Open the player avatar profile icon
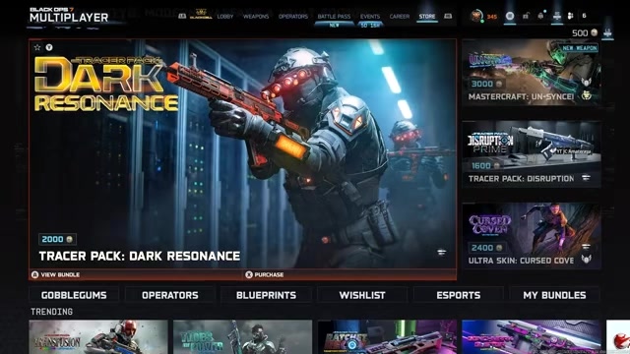This screenshot has height=354, width=630. click(x=476, y=16)
